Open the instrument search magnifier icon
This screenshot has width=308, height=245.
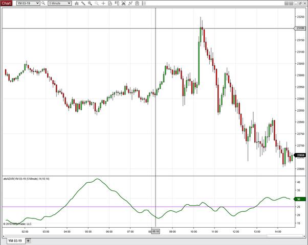(x=43, y=3)
